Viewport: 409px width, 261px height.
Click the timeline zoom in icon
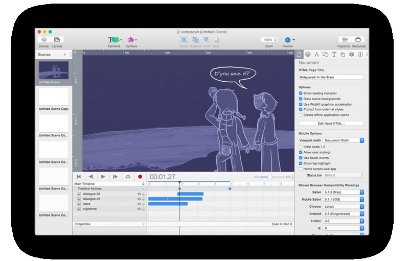288,177
